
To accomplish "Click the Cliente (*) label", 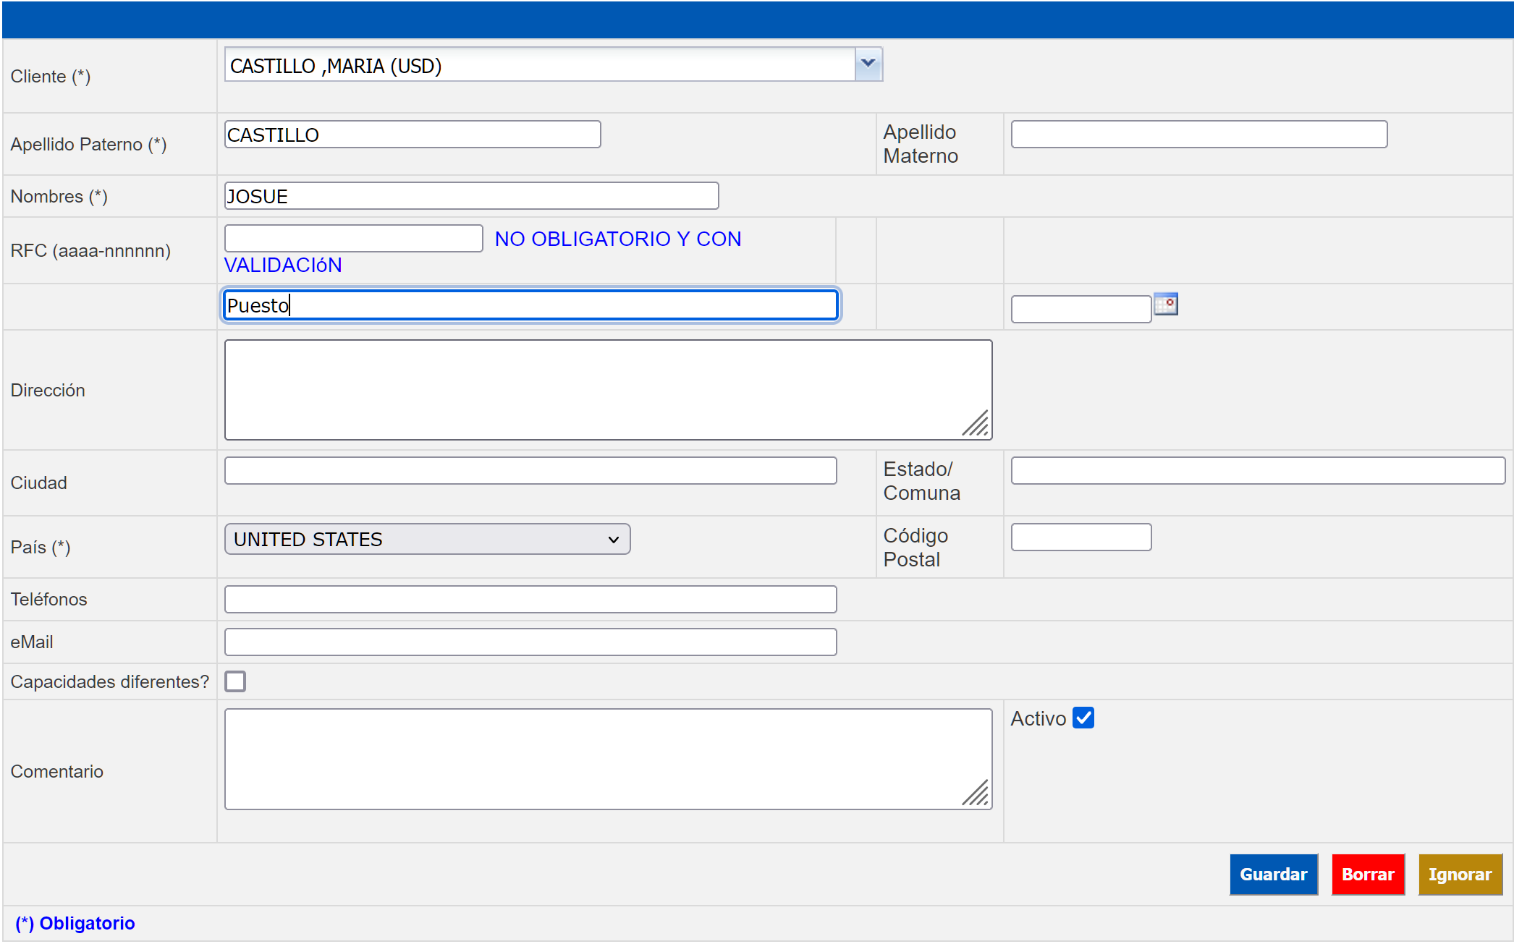I will click(51, 76).
